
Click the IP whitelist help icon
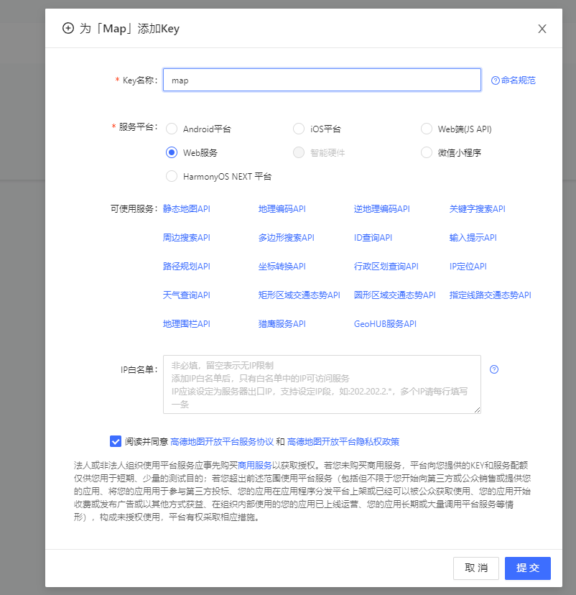[493, 369]
